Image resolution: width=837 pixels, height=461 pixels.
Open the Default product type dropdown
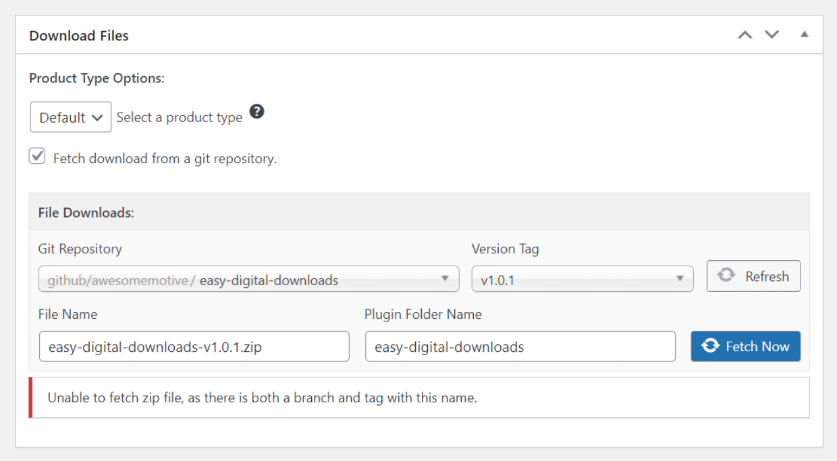point(71,117)
